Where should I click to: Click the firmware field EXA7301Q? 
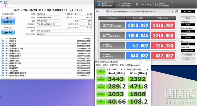pyautogui.click(x=48, y=14)
